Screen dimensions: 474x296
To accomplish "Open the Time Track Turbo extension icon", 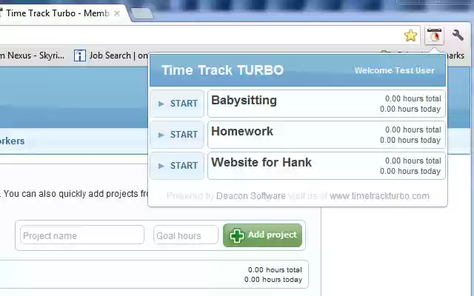I will [435, 36].
